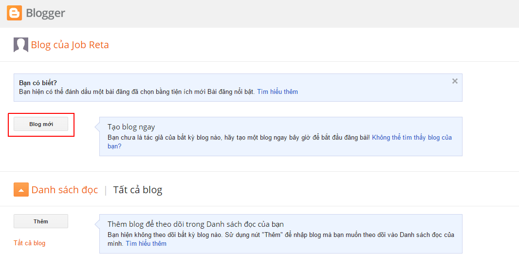Viewport: 519px width, 255px height.
Task: Click the orange Blogger logo icon
Action: click(x=14, y=13)
